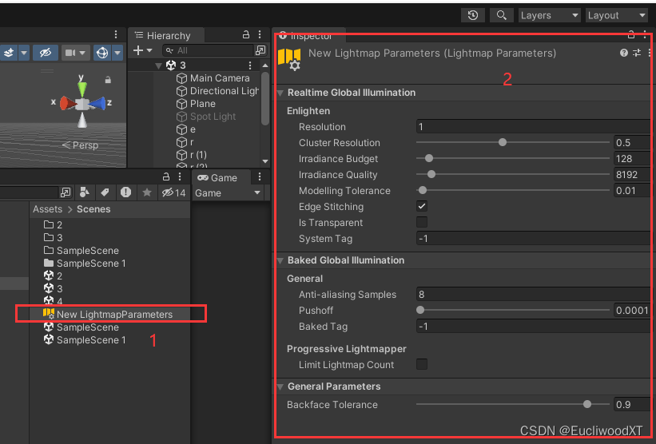The image size is (656, 444).
Task: Click the red X axis cone of gizmo
Action: point(67,103)
